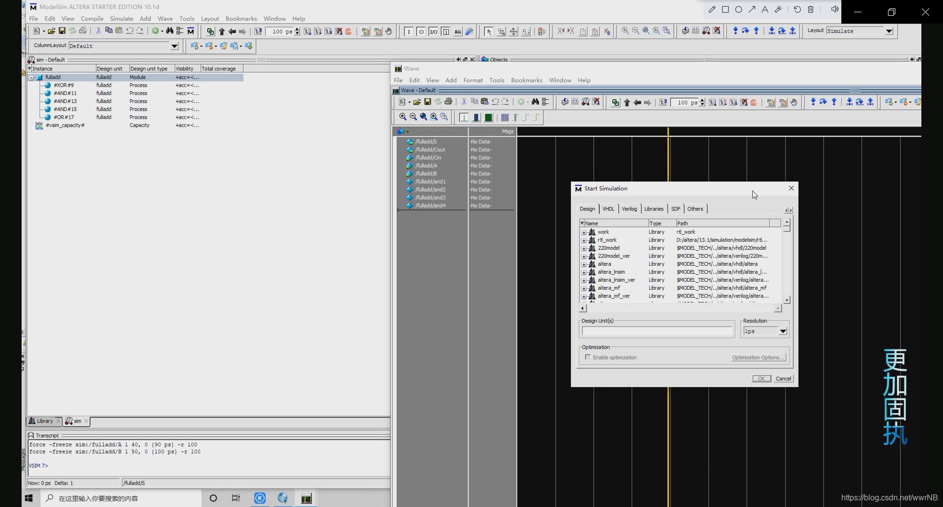
Task: Open the ColumnLayout Default dropdown
Action: (174, 46)
